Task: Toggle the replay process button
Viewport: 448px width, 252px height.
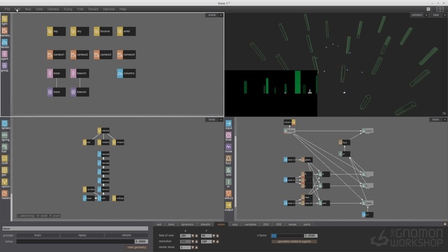Action: [x=82, y=235]
